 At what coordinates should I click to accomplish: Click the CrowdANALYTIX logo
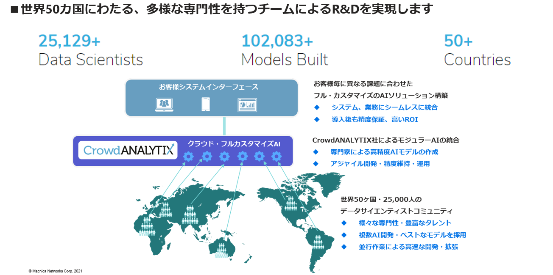click(128, 150)
